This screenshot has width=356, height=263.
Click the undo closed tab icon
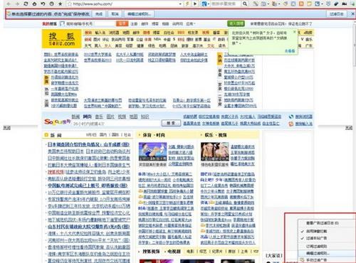pos(43,4)
